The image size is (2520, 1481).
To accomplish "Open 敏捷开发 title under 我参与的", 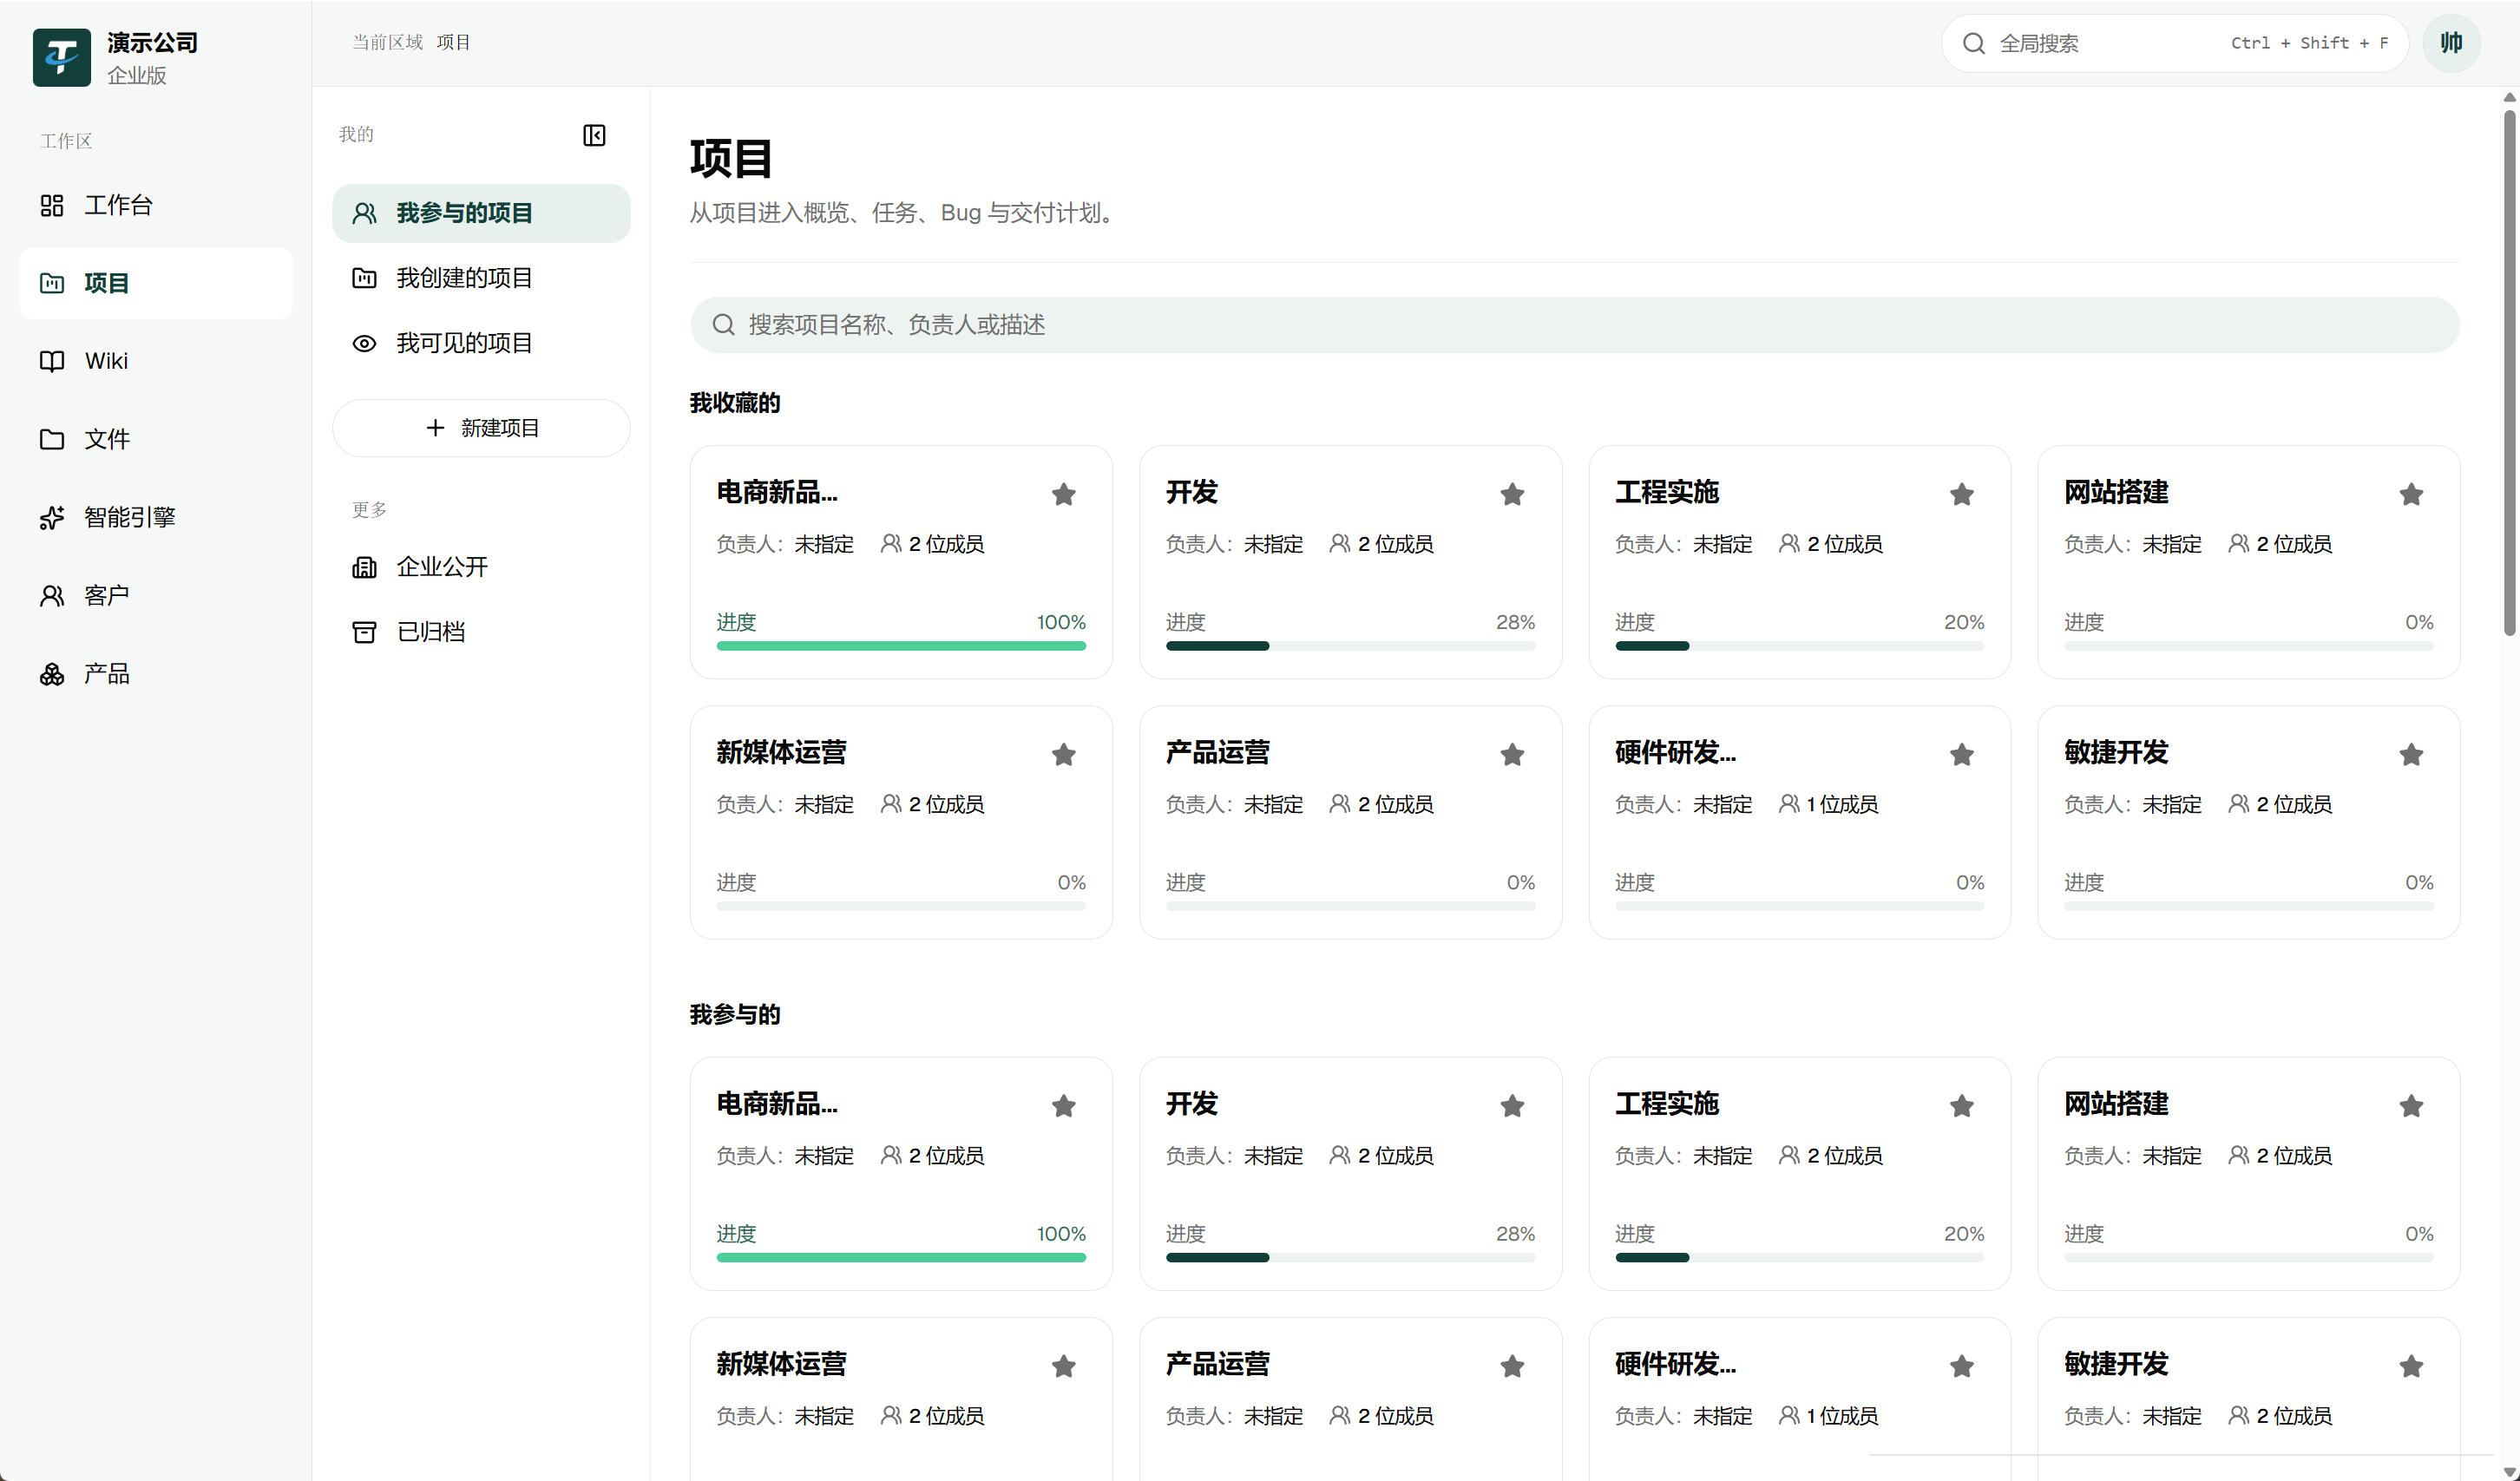I will point(2116,1364).
